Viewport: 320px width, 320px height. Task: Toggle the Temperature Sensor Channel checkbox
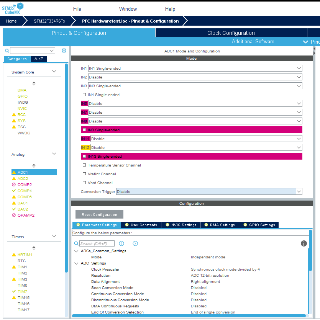click(x=84, y=165)
